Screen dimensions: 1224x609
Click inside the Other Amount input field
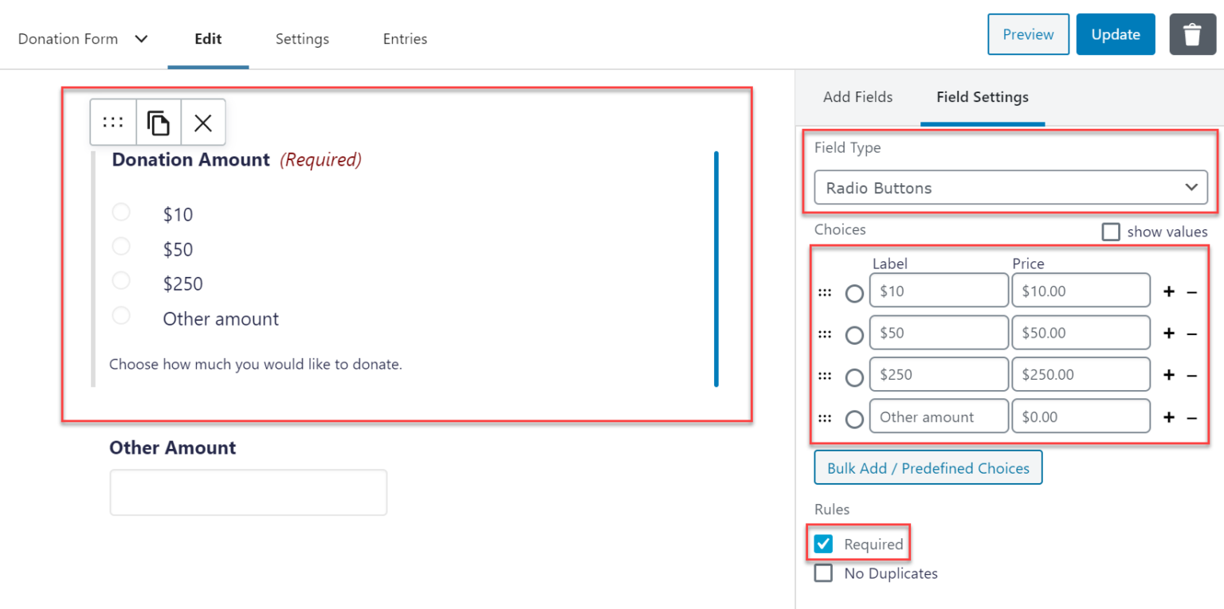point(248,492)
